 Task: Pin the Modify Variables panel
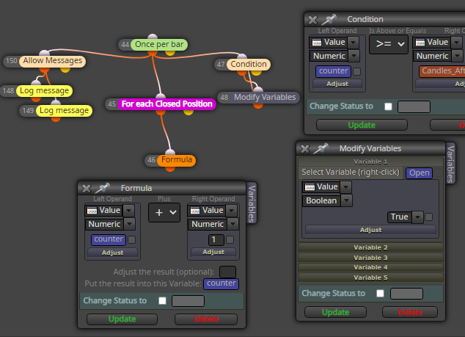coord(321,148)
